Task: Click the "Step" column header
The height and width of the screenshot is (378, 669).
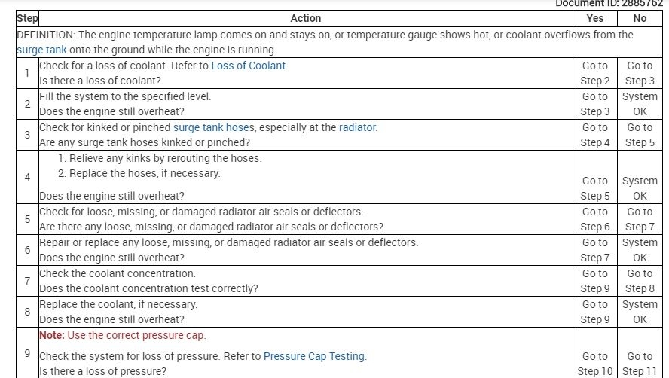Action: pos(27,18)
